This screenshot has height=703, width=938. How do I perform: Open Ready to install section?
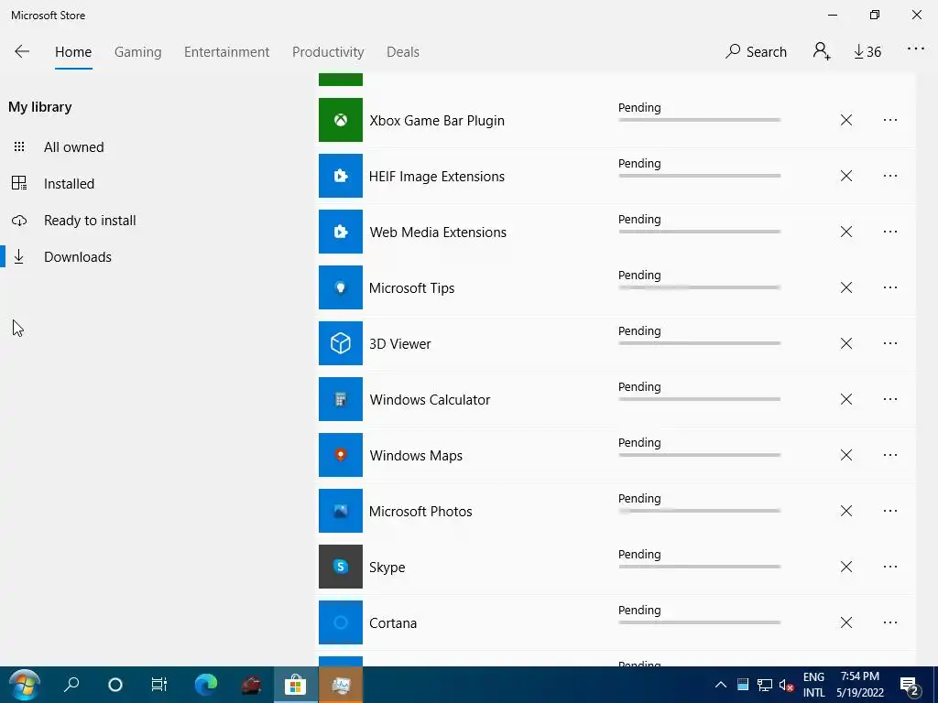[x=90, y=220]
